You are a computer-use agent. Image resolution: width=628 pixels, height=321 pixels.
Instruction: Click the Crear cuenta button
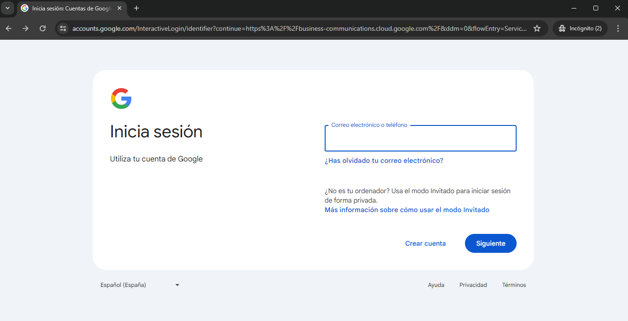pyautogui.click(x=426, y=243)
